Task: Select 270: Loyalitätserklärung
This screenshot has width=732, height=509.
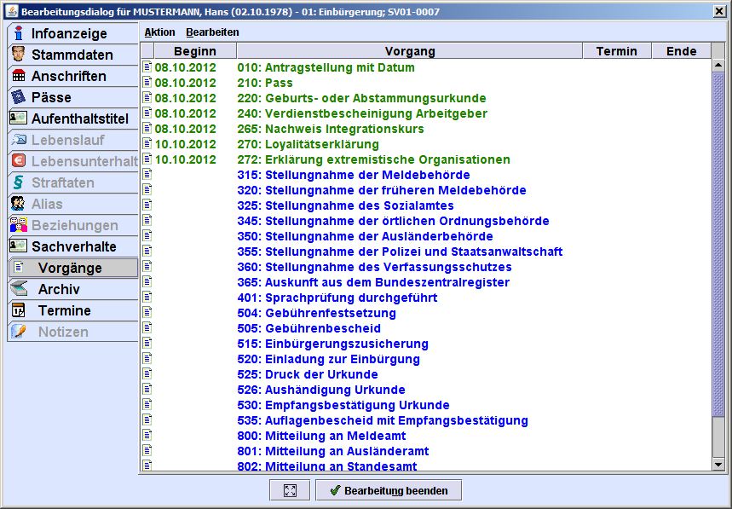Action: tap(308, 144)
